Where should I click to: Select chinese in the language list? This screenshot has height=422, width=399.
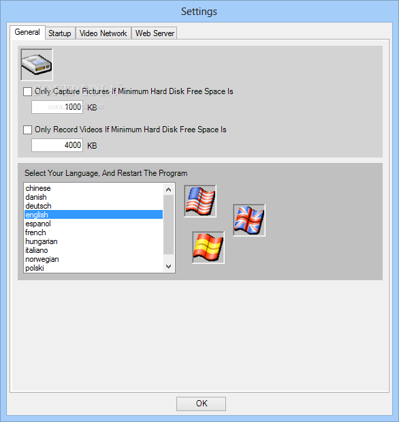point(93,188)
